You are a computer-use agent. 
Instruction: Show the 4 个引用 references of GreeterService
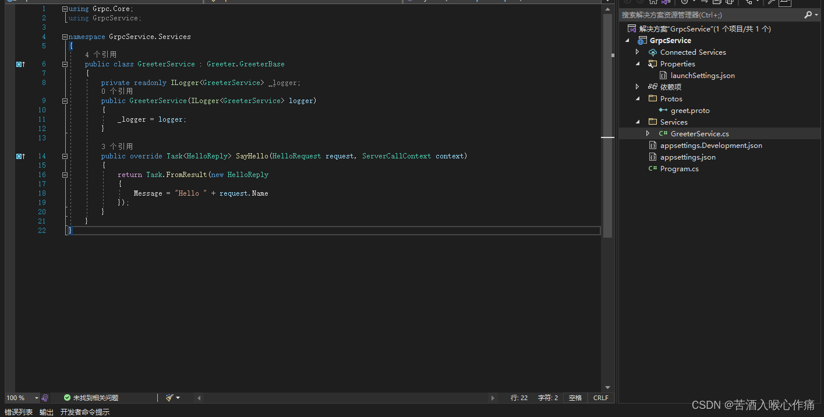coord(101,55)
